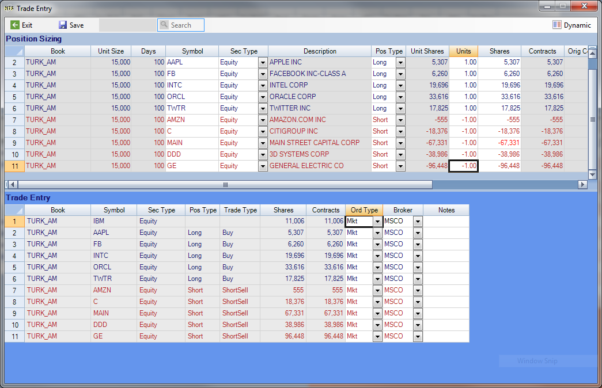Open Ord Type dropdown for IBM trade row
This screenshot has height=388, width=602.
tap(377, 221)
